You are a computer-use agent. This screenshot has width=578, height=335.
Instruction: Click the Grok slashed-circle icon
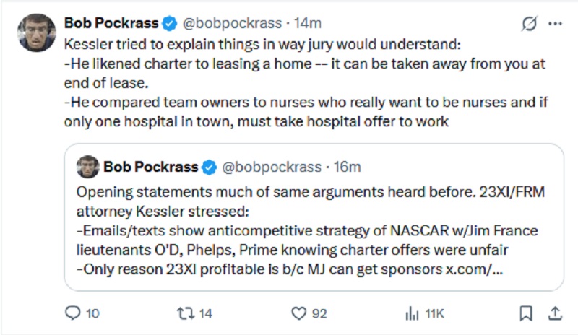(x=529, y=25)
